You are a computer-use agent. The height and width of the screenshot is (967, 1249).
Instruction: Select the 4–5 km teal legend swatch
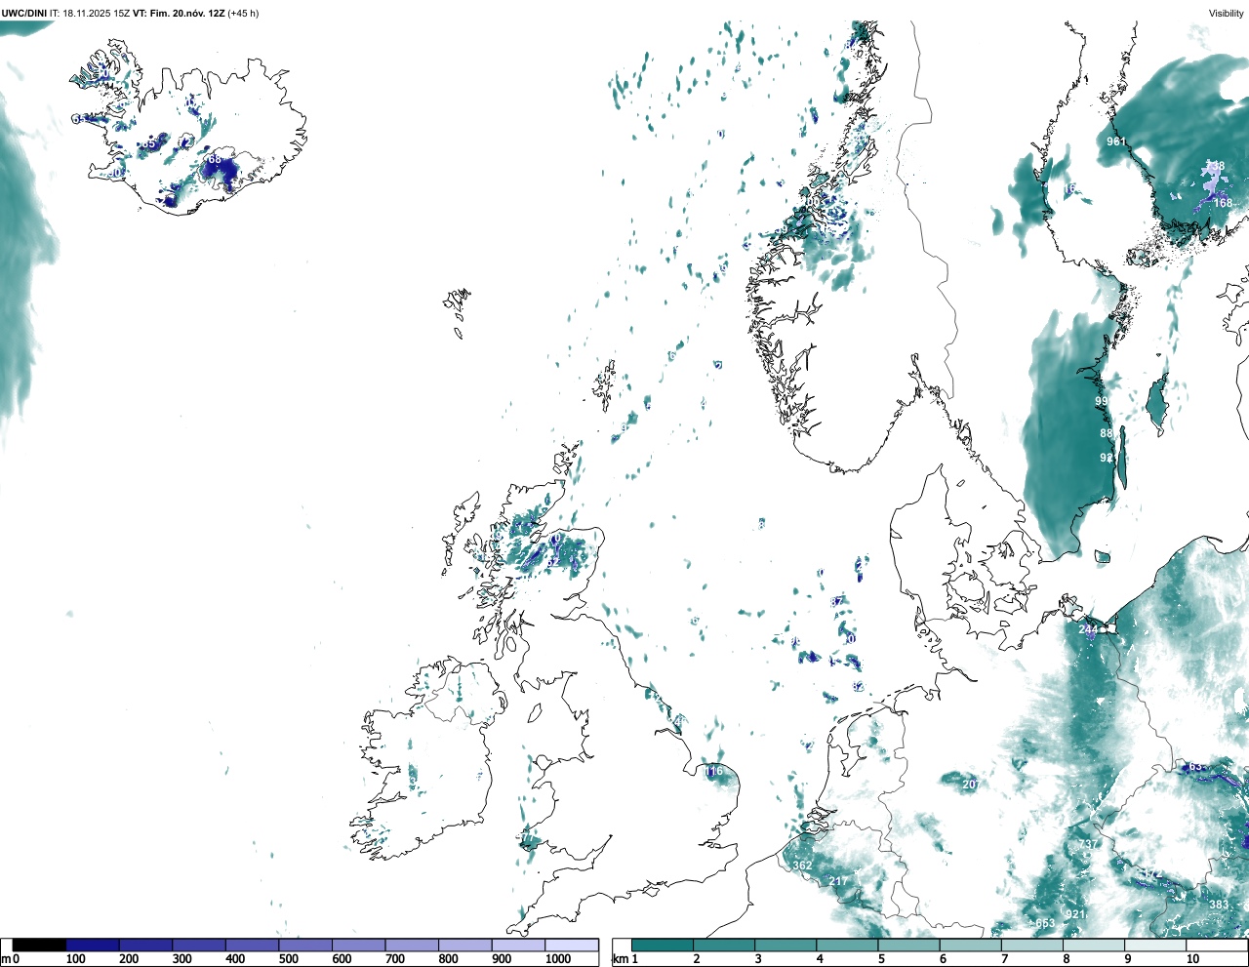click(847, 945)
